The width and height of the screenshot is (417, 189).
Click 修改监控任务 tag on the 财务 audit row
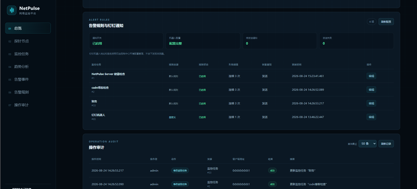click(x=180, y=170)
